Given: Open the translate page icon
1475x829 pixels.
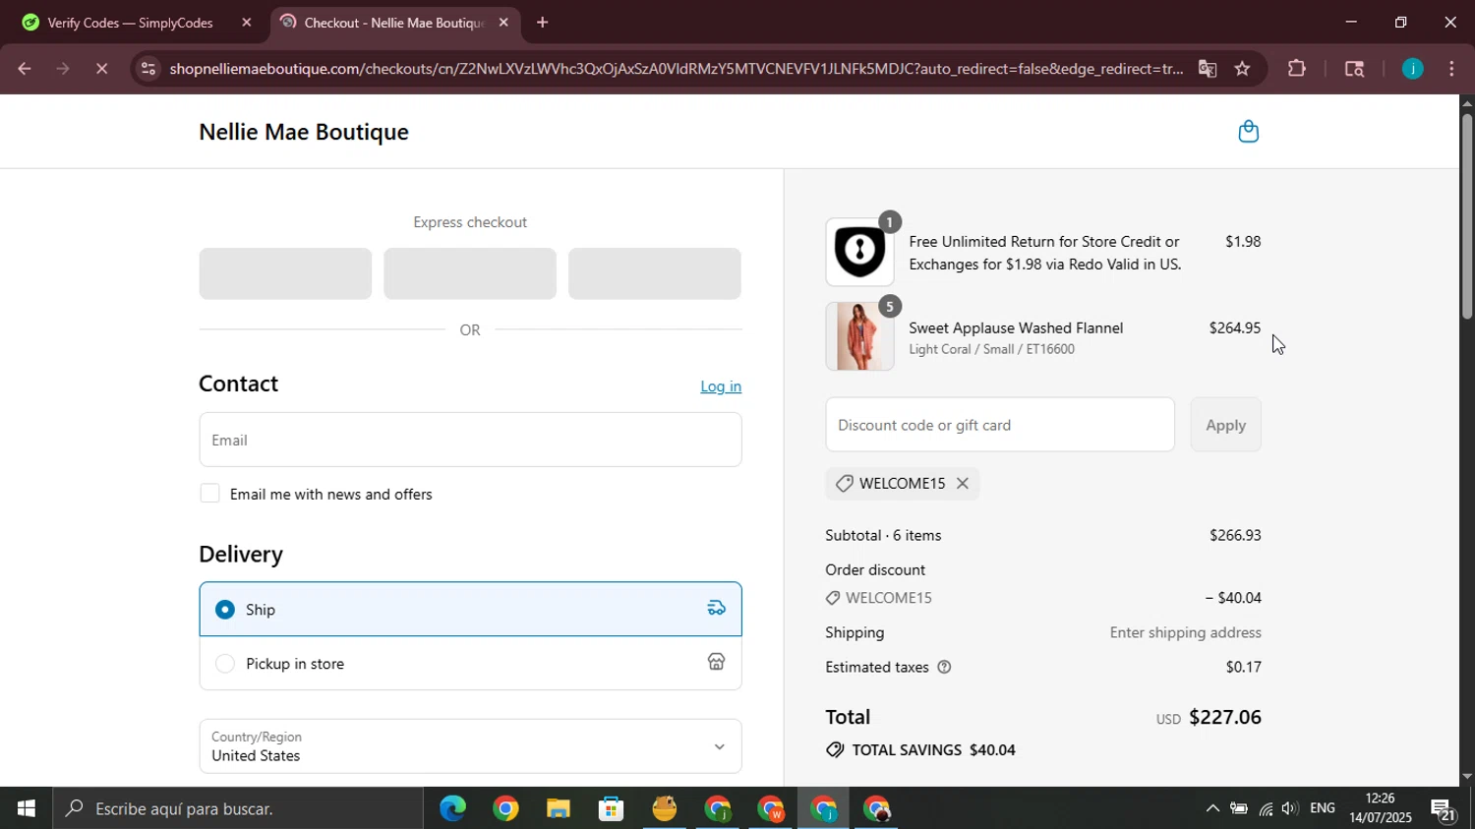Looking at the screenshot, I should pyautogui.click(x=1208, y=69).
